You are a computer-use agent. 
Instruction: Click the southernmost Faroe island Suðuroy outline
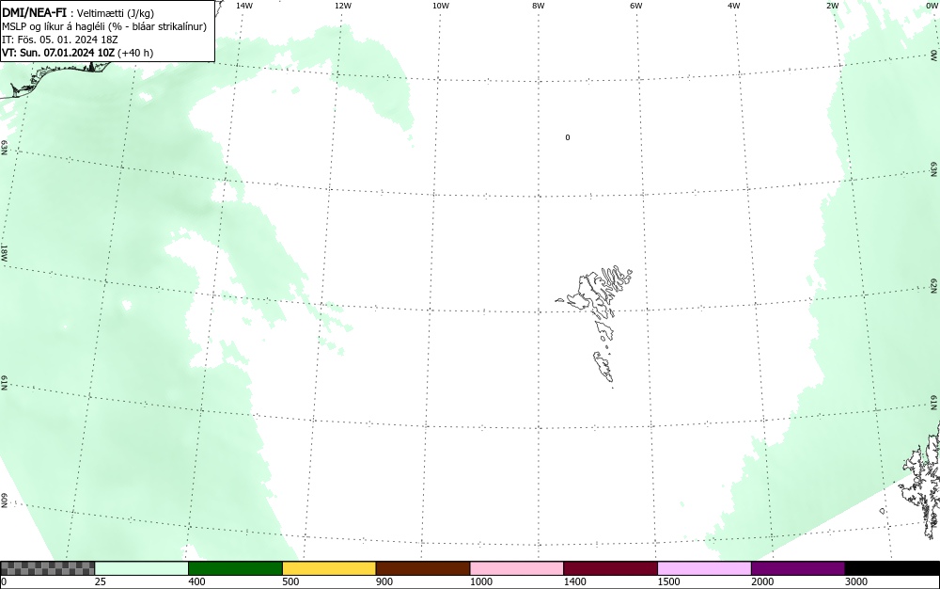pyautogui.click(x=603, y=367)
